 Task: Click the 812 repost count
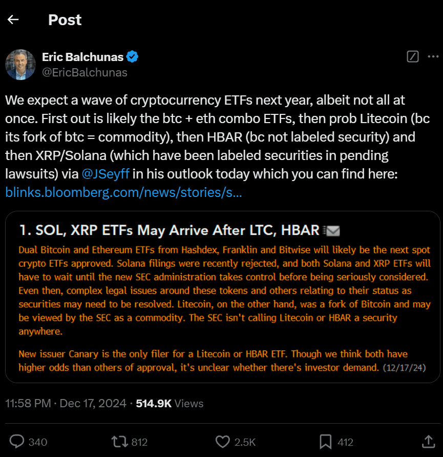coord(139,442)
